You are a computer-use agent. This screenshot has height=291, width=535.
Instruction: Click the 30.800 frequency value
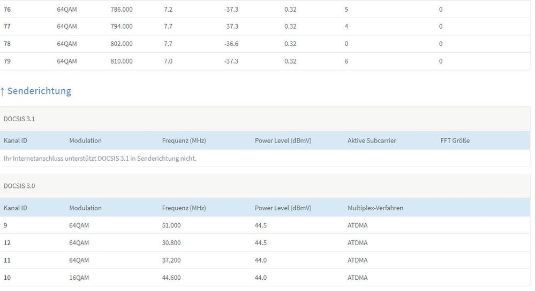click(x=171, y=243)
